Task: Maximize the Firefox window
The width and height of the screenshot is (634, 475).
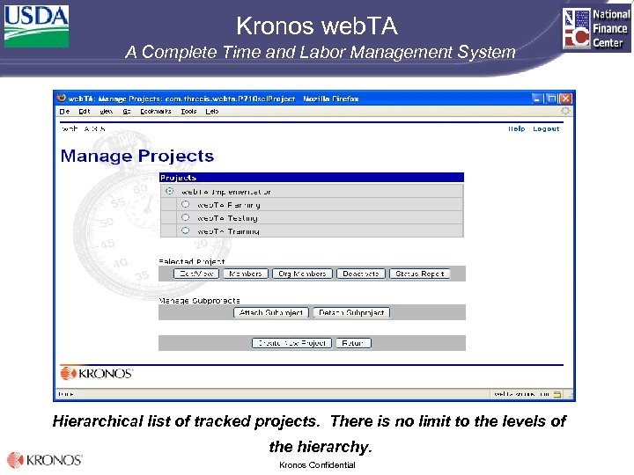Action: (551, 99)
